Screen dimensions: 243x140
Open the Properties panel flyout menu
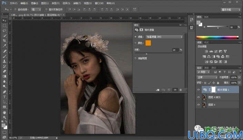tap(185, 25)
